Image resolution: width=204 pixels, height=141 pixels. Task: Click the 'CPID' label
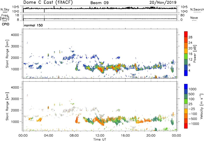[x=6, y=24]
